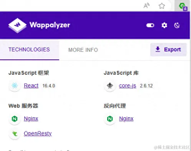Viewport: 191px width, 151px height.
Task: Click the Wappalyzer diamond logo
Action: point(17,25)
